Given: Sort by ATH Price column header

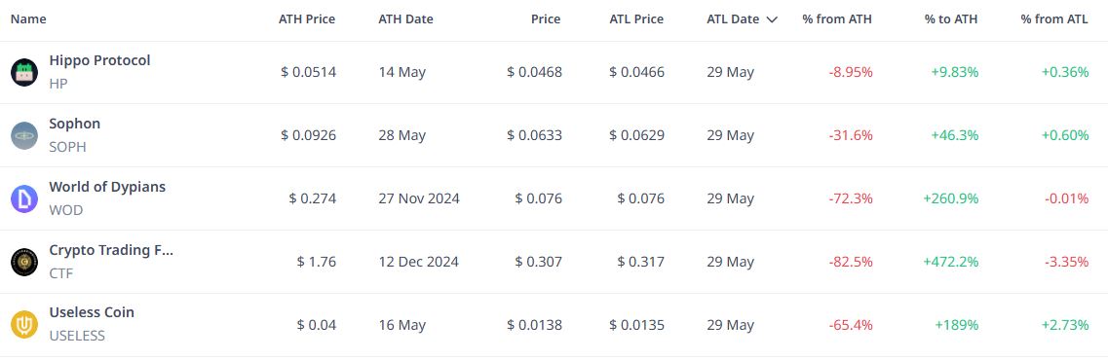Looking at the screenshot, I should (x=307, y=19).
